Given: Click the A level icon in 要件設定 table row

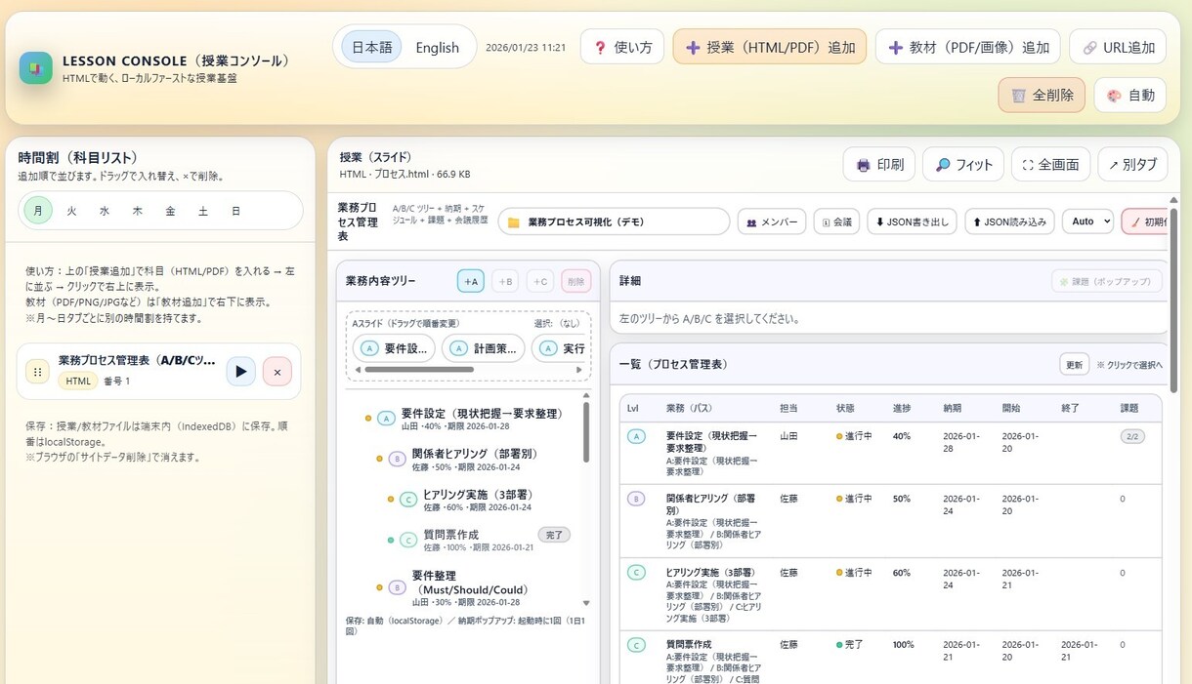Looking at the screenshot, I should (636, 436).
